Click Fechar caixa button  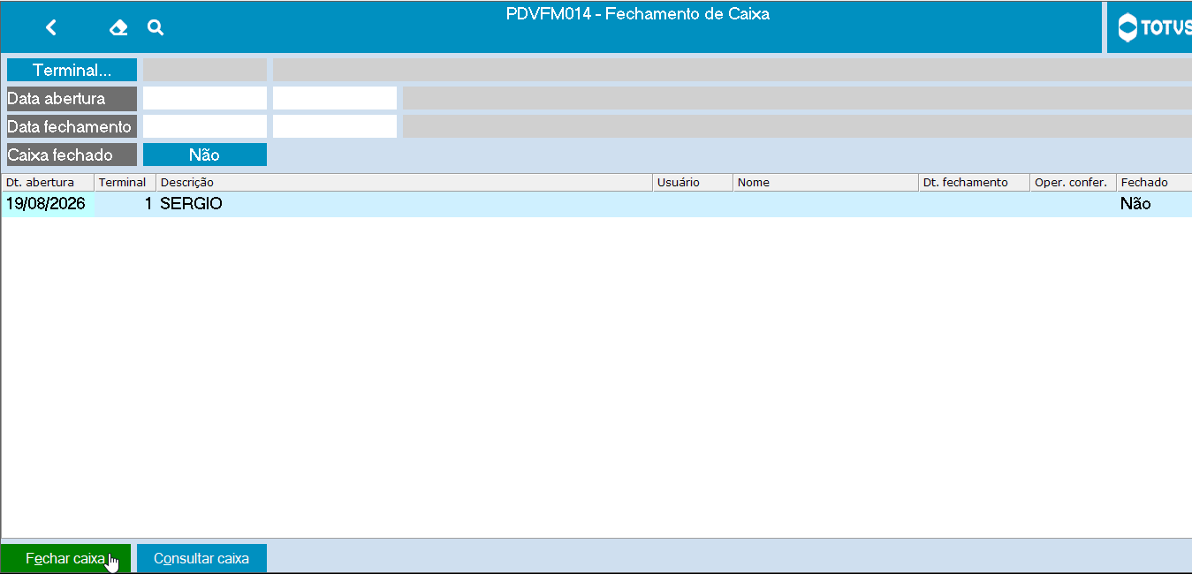(65, 558)
